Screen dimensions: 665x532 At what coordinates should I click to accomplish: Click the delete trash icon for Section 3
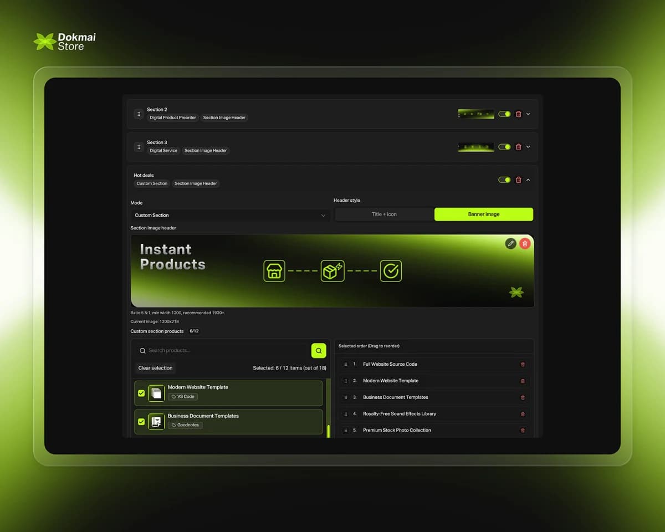tap(519, 147)
